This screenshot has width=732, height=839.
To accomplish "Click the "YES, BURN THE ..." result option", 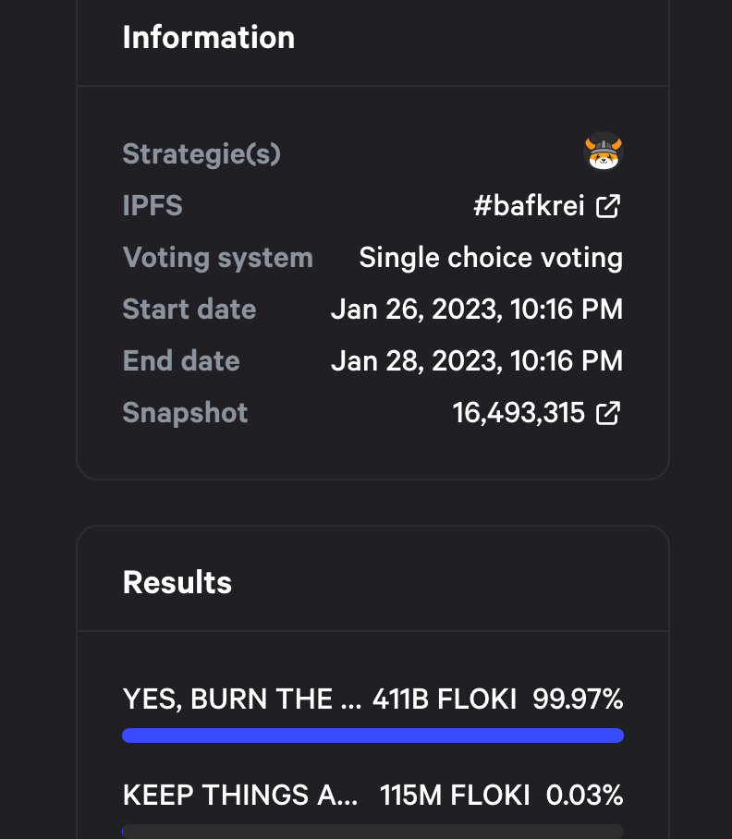I will point(242,699).
